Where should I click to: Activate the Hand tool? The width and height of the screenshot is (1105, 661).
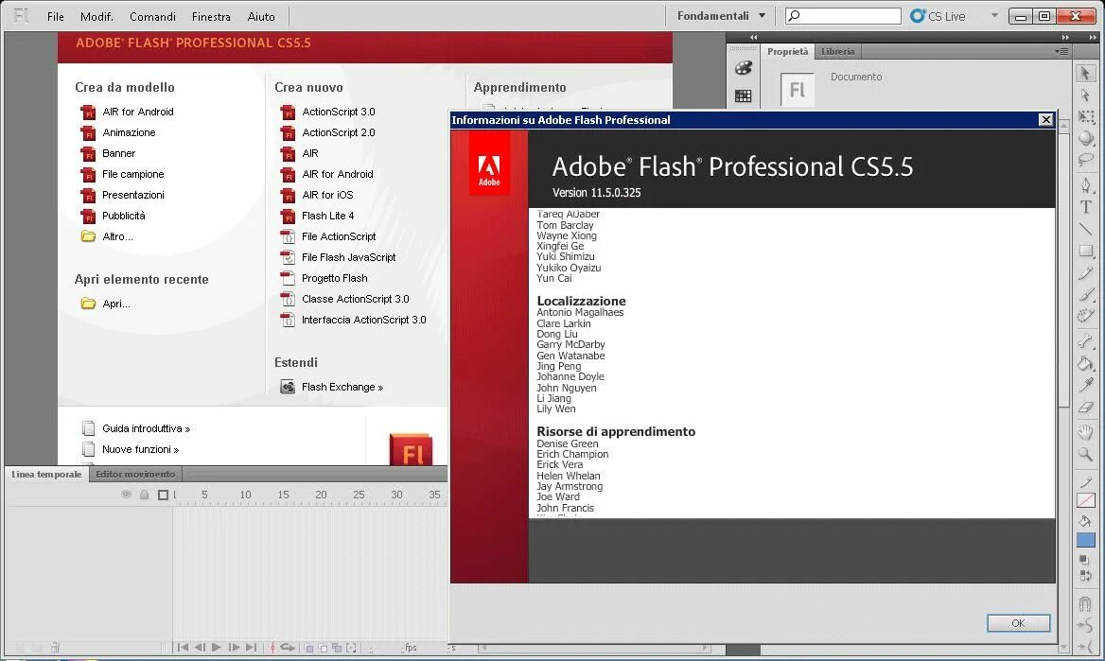pyautogui.click(x=1086, y=432)
